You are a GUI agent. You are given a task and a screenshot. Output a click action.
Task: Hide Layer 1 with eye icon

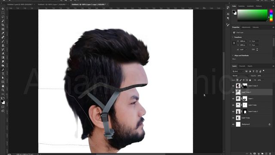(233, 99)
